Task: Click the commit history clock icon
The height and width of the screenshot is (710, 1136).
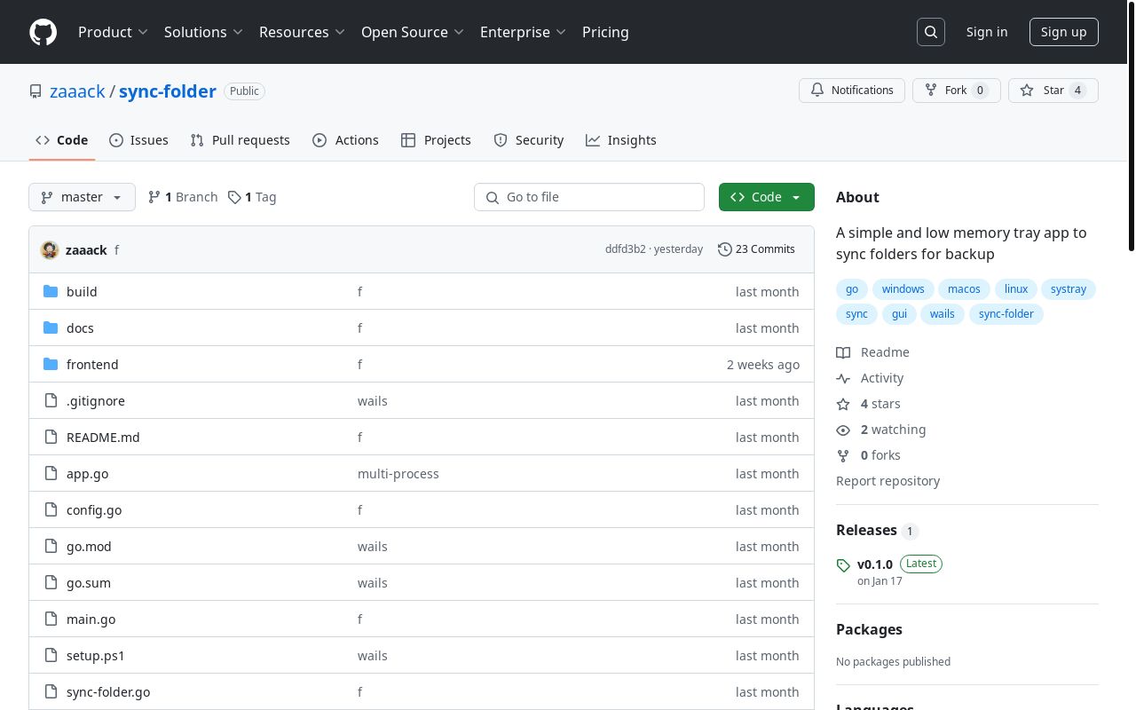Action: pos(724,249)
